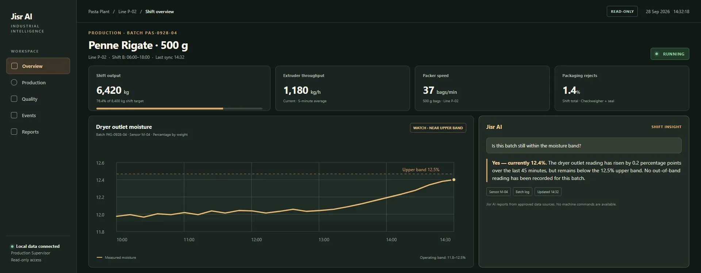701x273 pixels.
Task: Click the Measured moisture legend line swatch
Action: pos(99,258)
